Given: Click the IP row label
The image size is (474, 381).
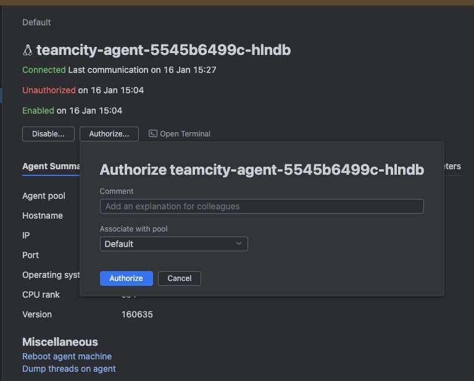Looking at the screenshot, I should pos(26,235).
